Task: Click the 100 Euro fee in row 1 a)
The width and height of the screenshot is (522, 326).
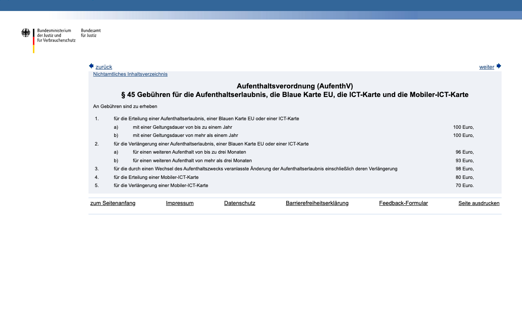Action: click(x=463, y=127)
